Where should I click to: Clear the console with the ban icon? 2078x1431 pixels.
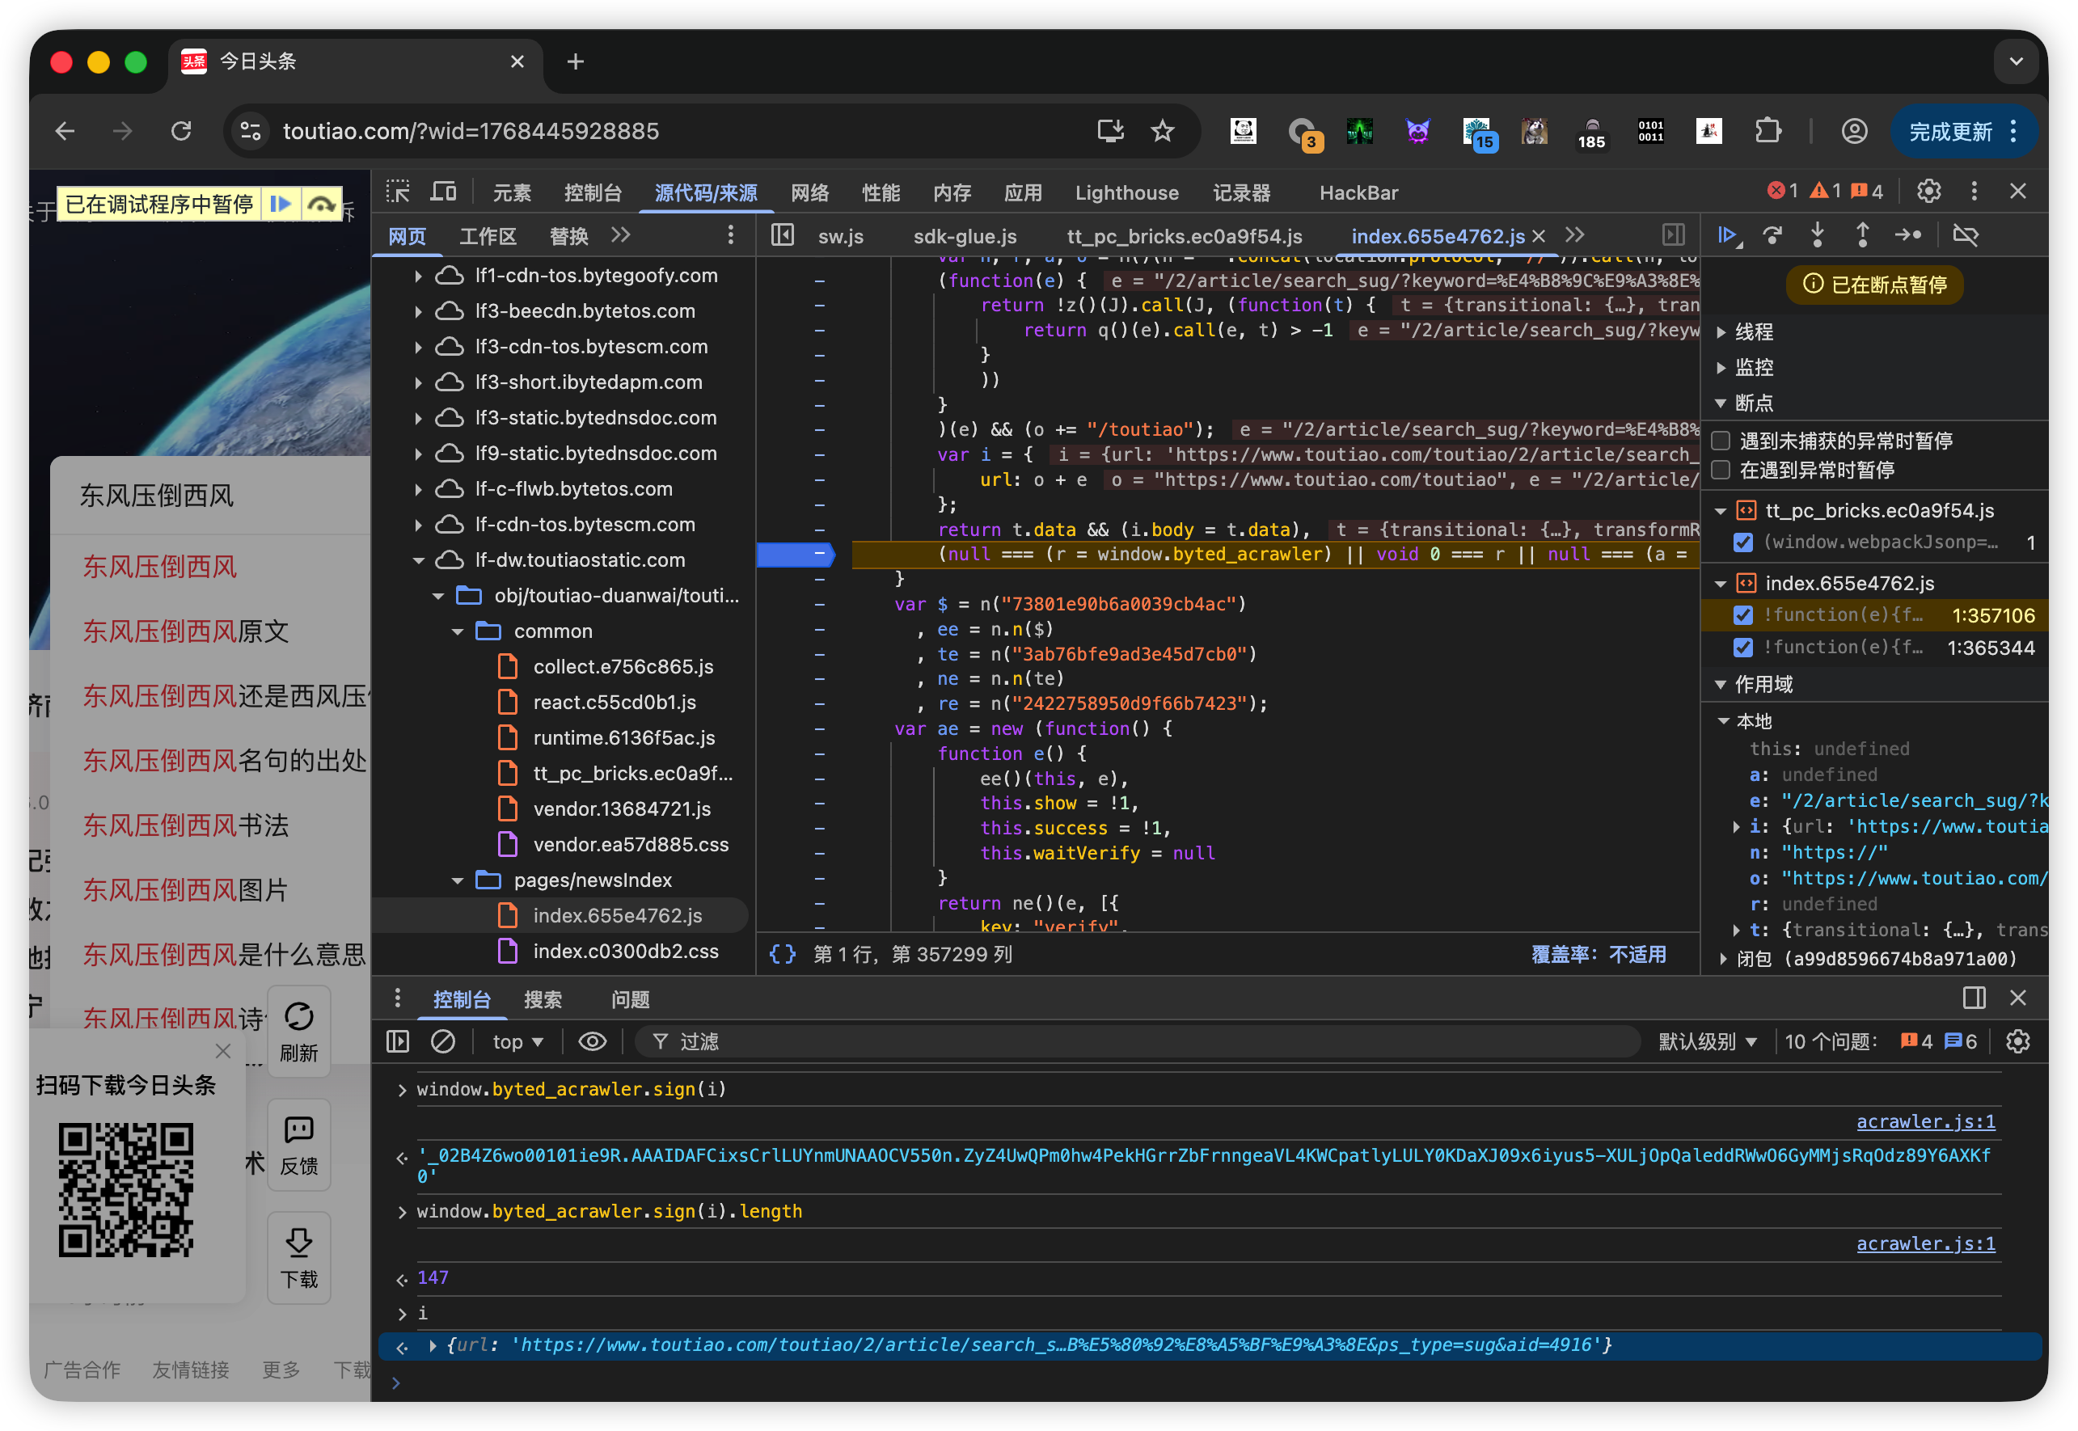click(x=443, y=1041)
